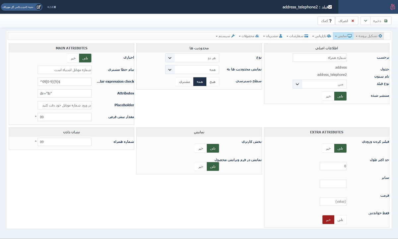Screen dimensions: 398x239
Task: Set Published (منتشر شده) to No (خیر)
Action: click(328, 96)
